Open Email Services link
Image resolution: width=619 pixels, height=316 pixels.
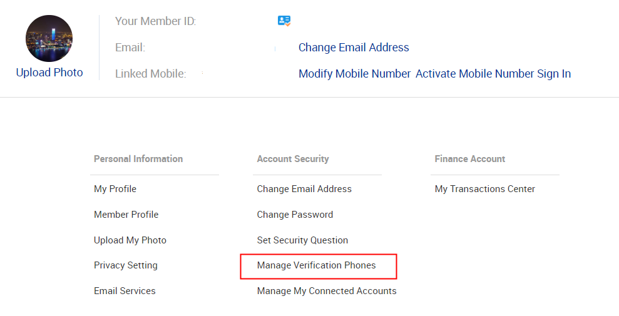pyautogui.click(x=125, y=291)
